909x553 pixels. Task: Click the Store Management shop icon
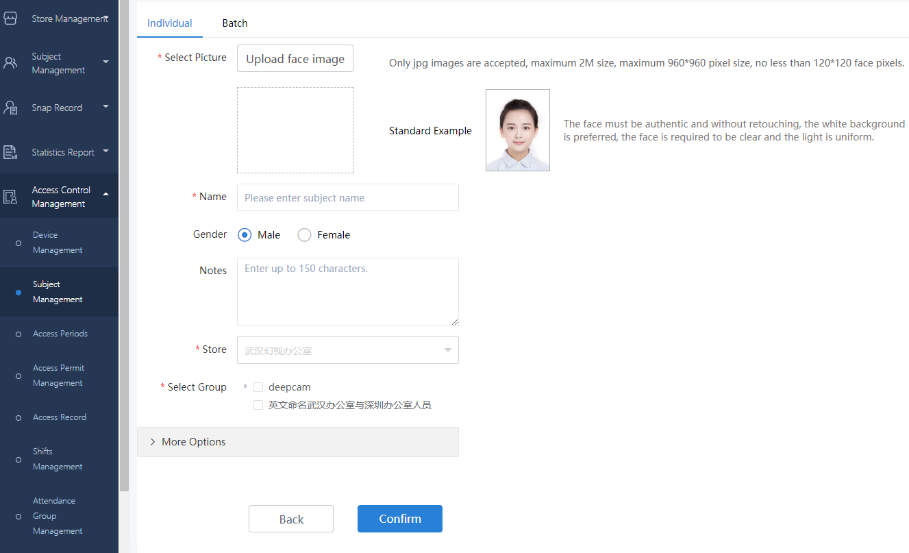(x=10, y=19)
